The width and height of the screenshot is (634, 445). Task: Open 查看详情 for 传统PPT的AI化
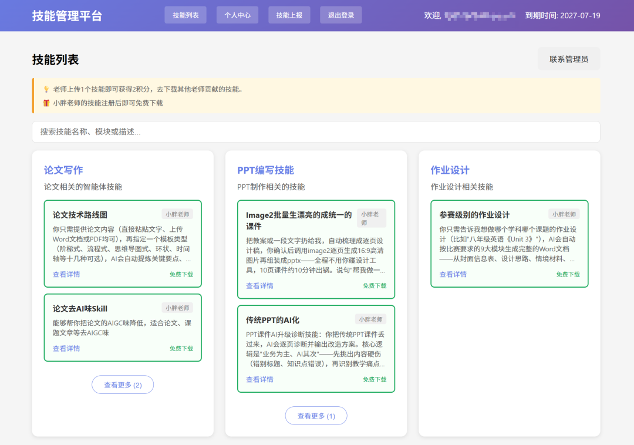pyautogui.click(x=259, y=379)
